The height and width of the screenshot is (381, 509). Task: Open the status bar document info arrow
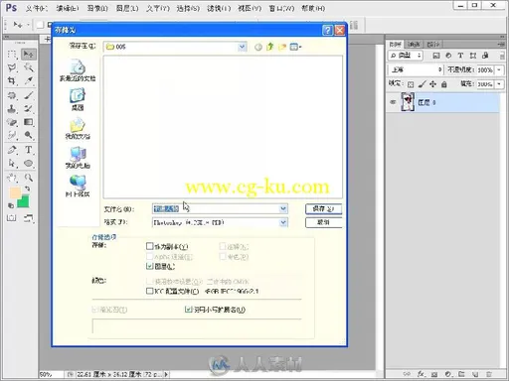coord(166,374)
